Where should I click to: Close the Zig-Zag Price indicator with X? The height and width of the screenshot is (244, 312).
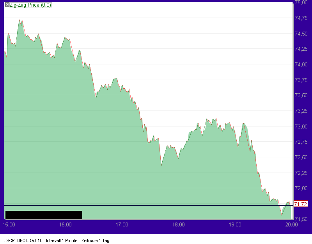(7, 5)
